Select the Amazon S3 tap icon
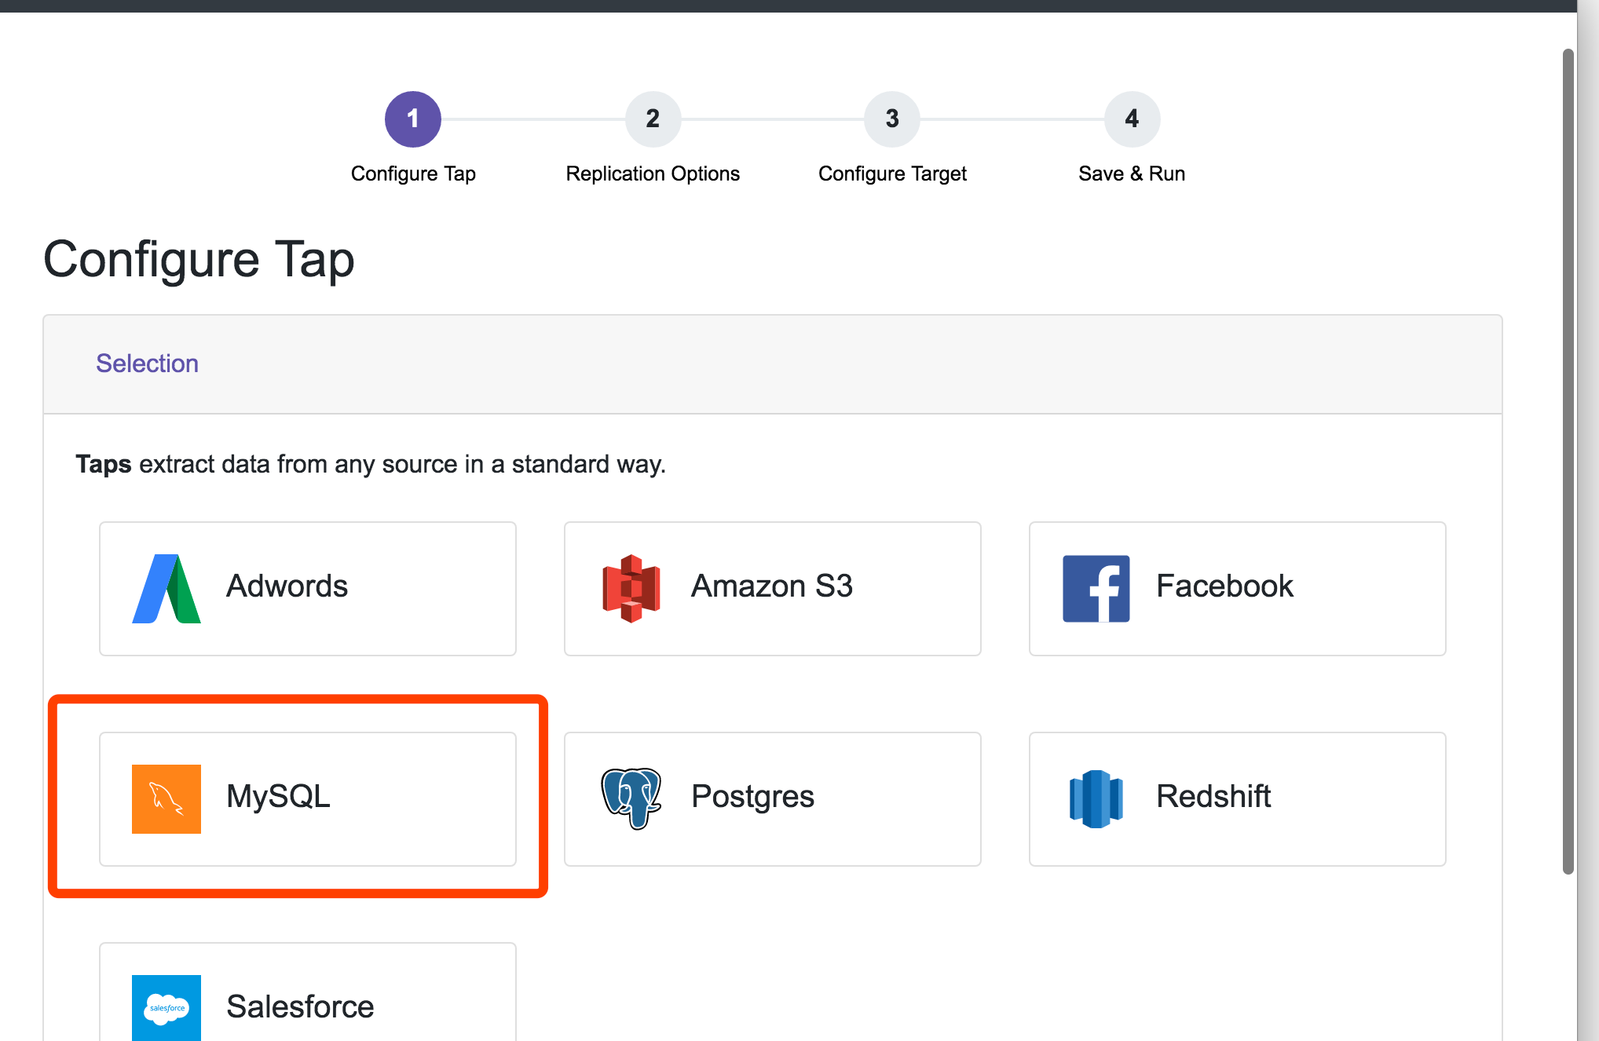Image resolution: width=1599 pixels, height=1041 pixels. [631, 583]
